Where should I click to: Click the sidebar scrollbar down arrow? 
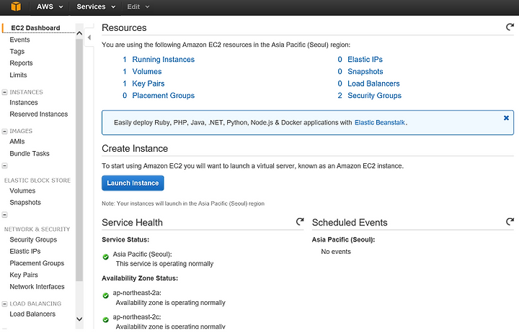coord(79,319)
